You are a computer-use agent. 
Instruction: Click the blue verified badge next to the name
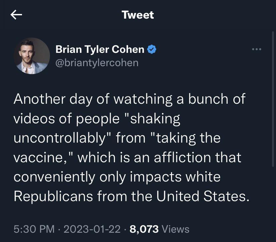152,49
